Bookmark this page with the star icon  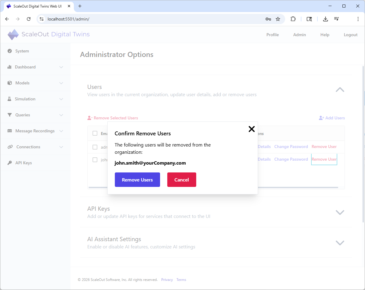(x=278, y=19)
